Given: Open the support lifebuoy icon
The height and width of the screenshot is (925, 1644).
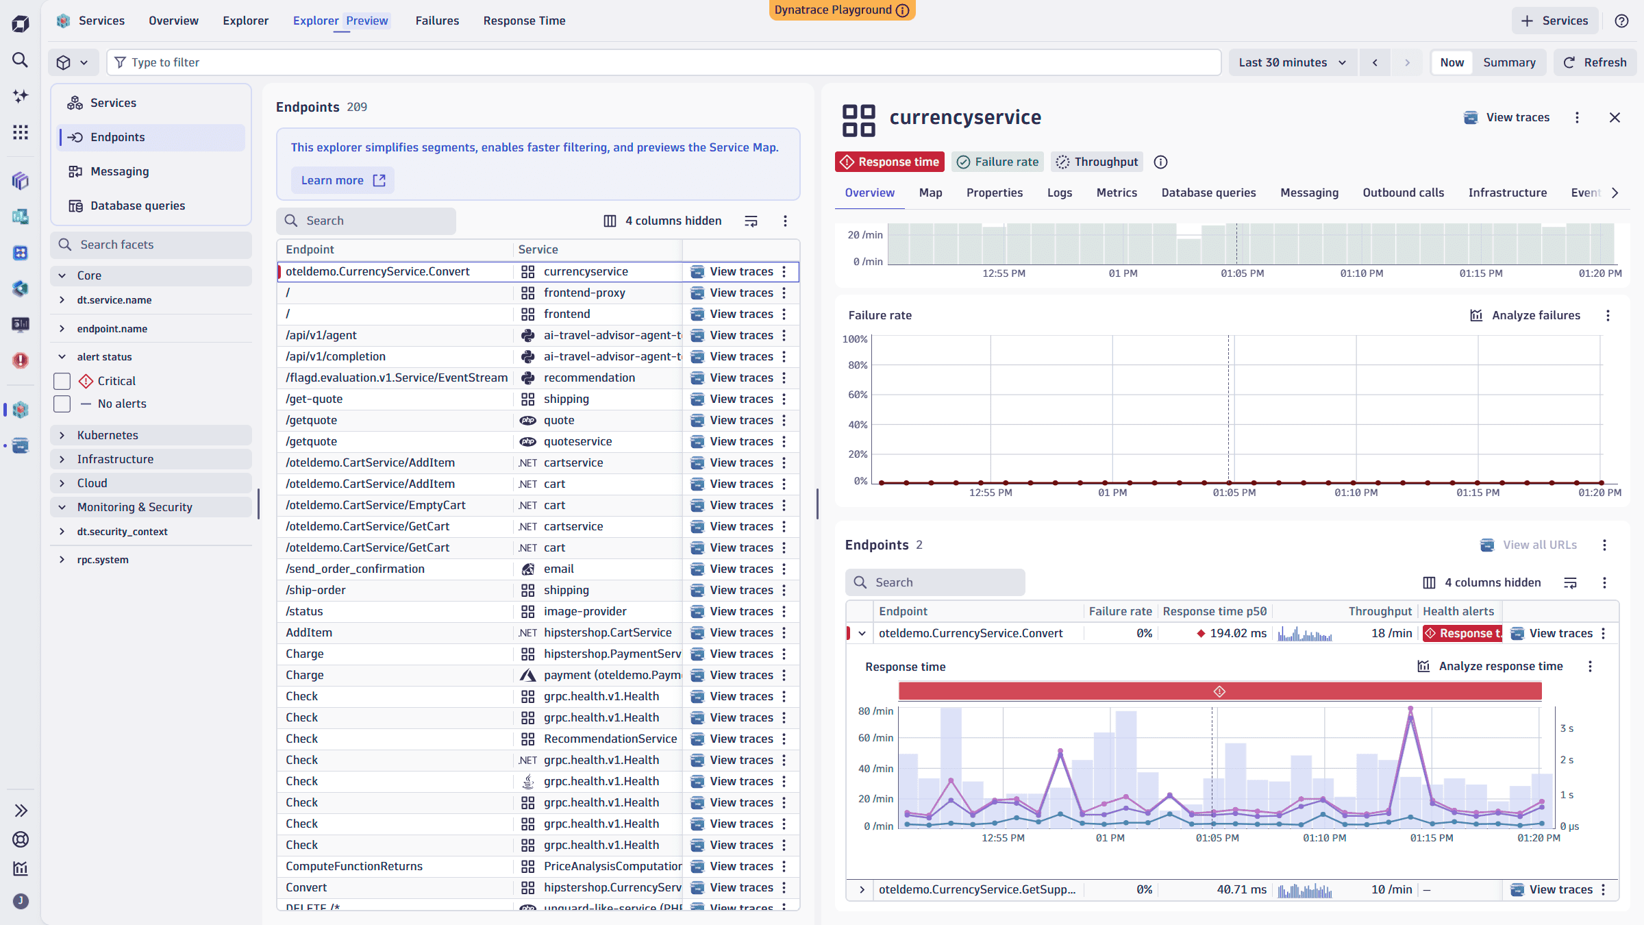Looking at the screenshot, I should click(x=21, y=839).
